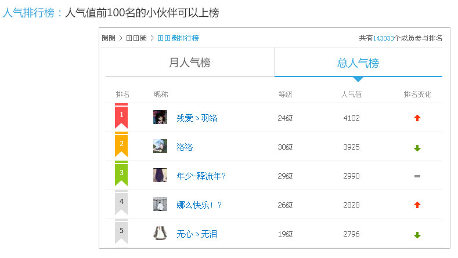Screen dimensions: 458x258
Task: Click the gray dash icon for 年少-释流年
Action: point(417,176)
